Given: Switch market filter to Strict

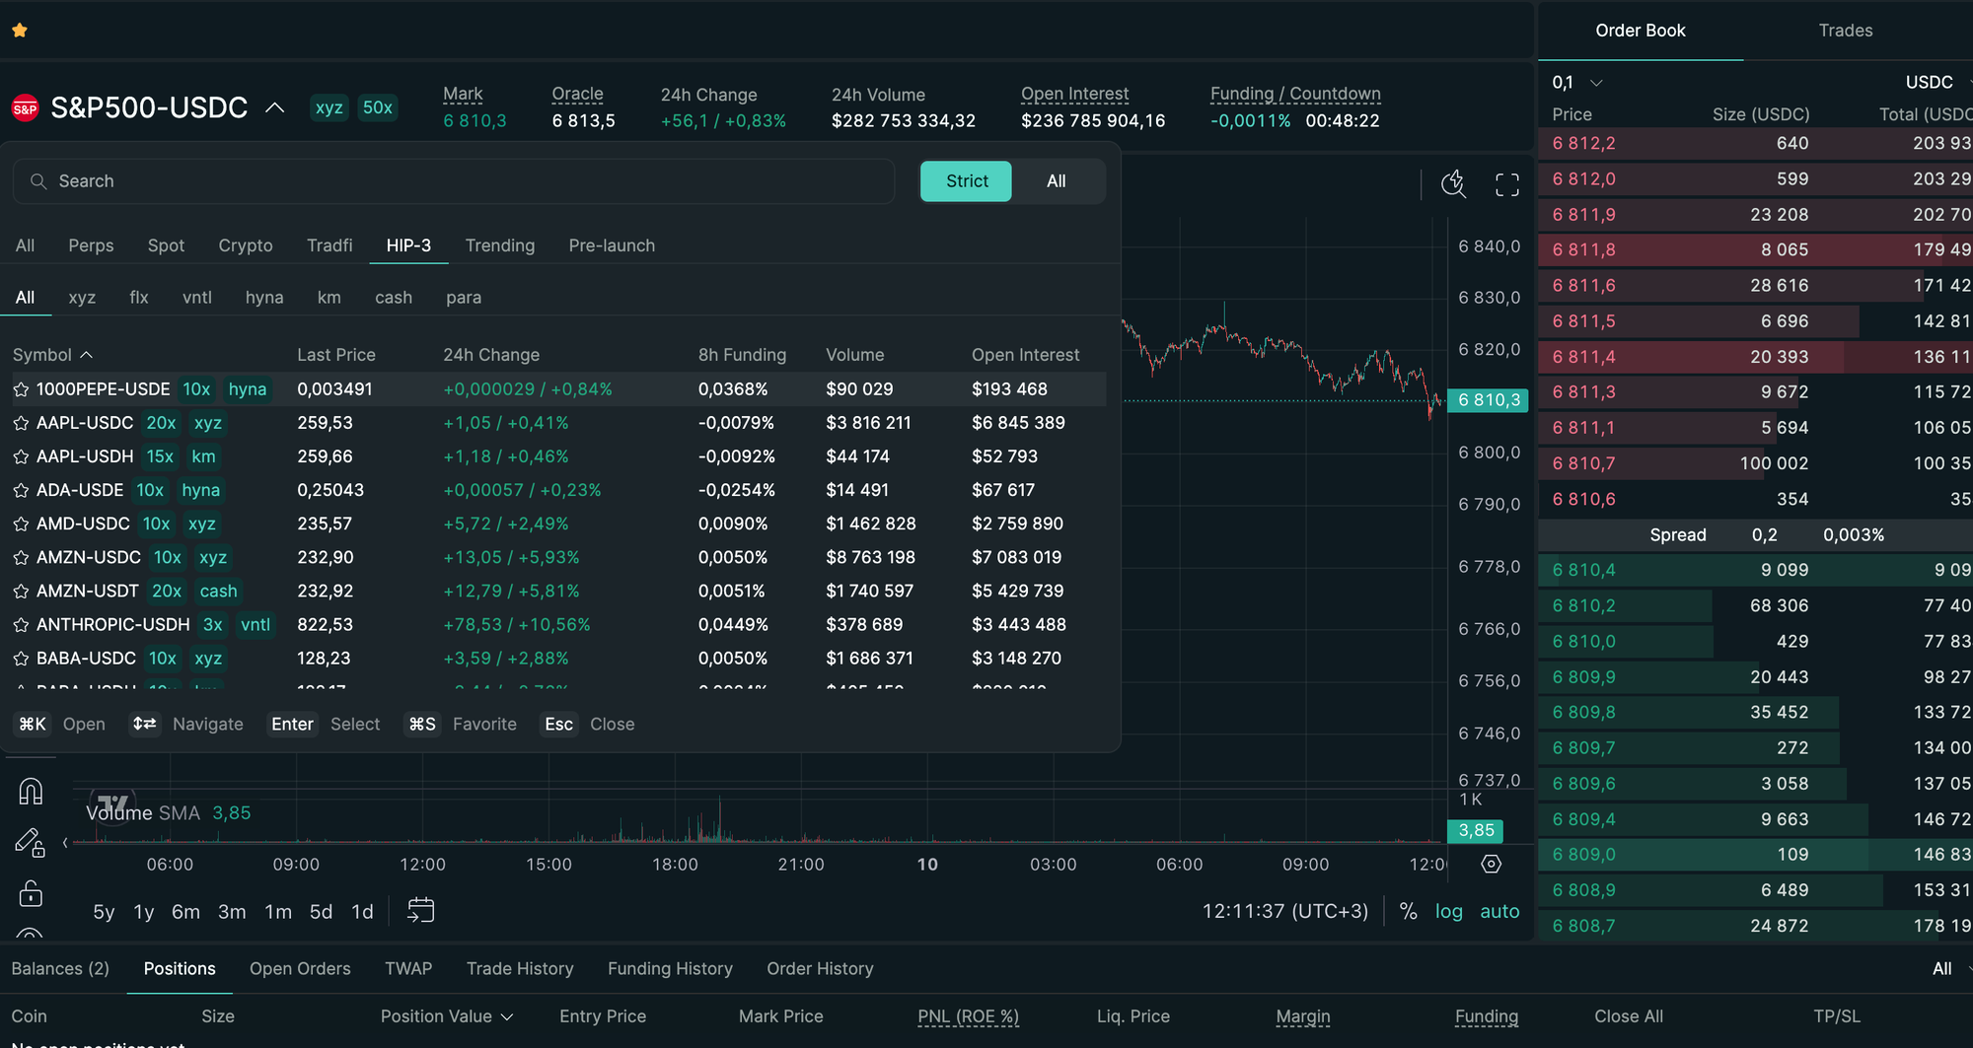Looking at the screenshot, I should [966, 181].
